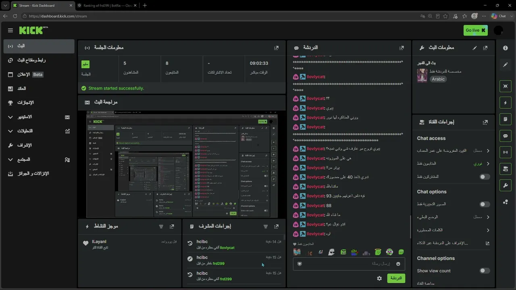Open filter options for إجراءات المشرف
The image size is (516, 290).
tap(265, 226)
